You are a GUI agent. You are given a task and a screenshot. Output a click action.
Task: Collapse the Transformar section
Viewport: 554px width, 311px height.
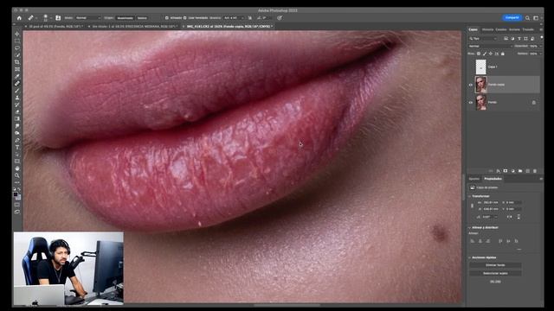[x=470, y=196]
